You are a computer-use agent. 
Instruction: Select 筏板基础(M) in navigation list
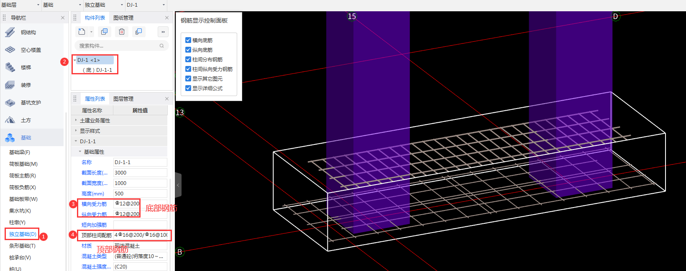pyautogui.click(x=23, y=164)
